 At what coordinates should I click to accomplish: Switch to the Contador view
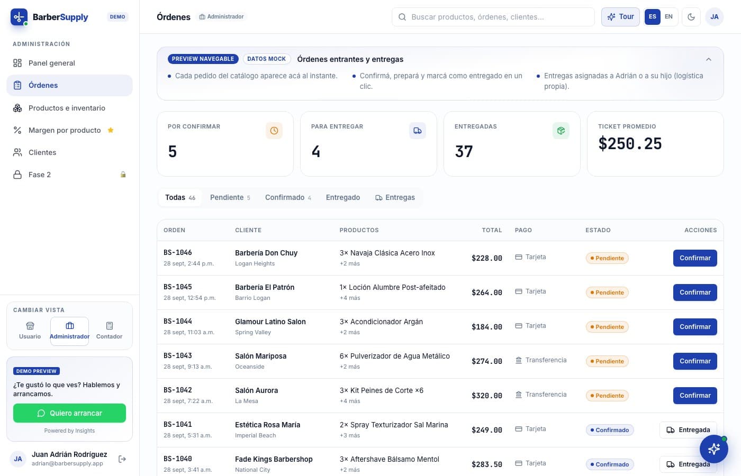pyautogui.click(x=109, y=331)
